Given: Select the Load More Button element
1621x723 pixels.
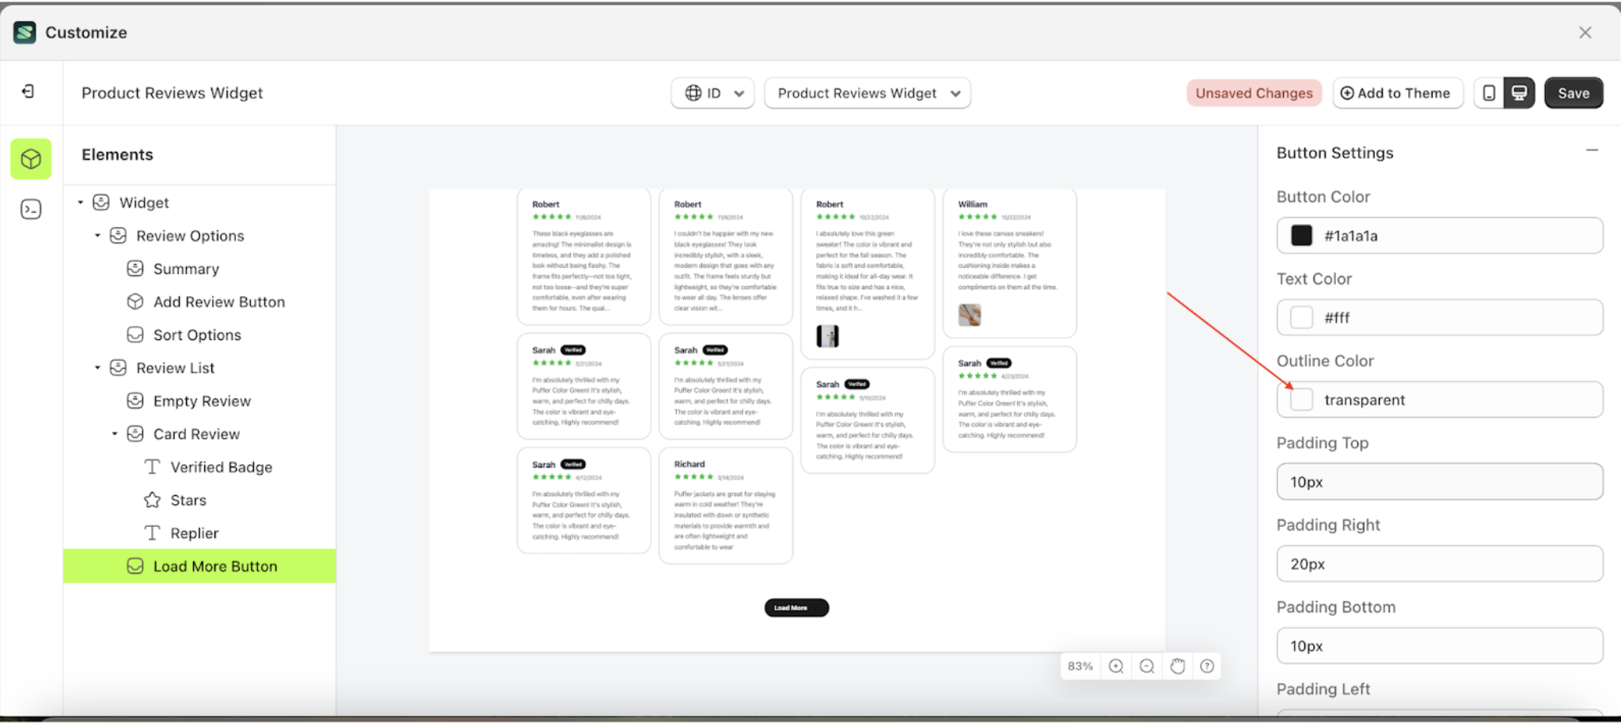Looking at the screenshot, I should click(215, 566).
